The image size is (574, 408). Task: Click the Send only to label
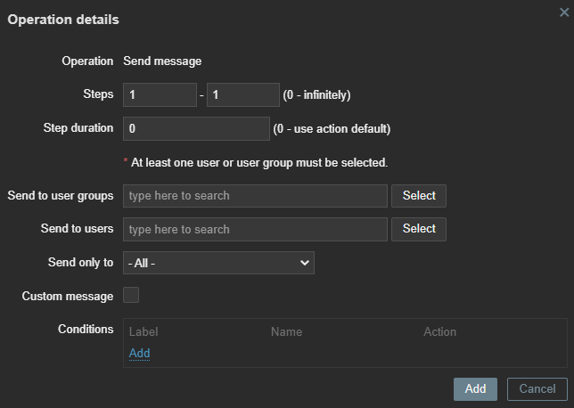[80, 263]
